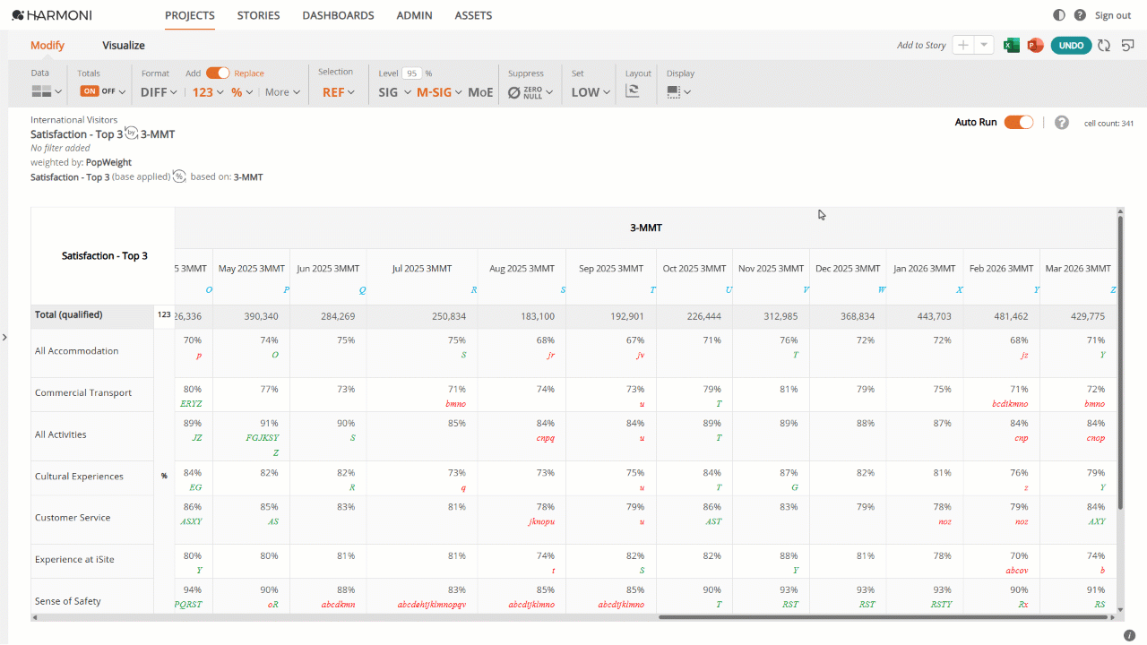This screenshot has height=645, width=1147.
Task: Click the horizontal scrollbar left arrow
Action: (35, 616)
